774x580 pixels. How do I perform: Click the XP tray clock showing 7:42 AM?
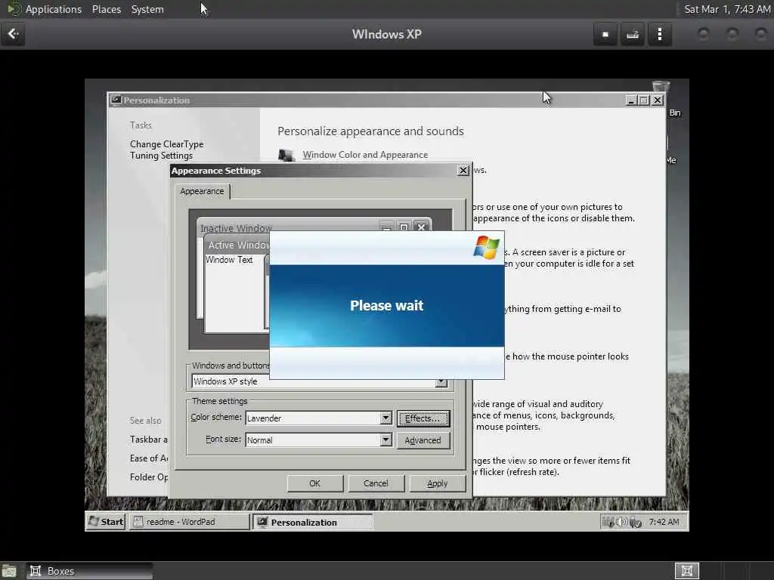click(664, 522)
